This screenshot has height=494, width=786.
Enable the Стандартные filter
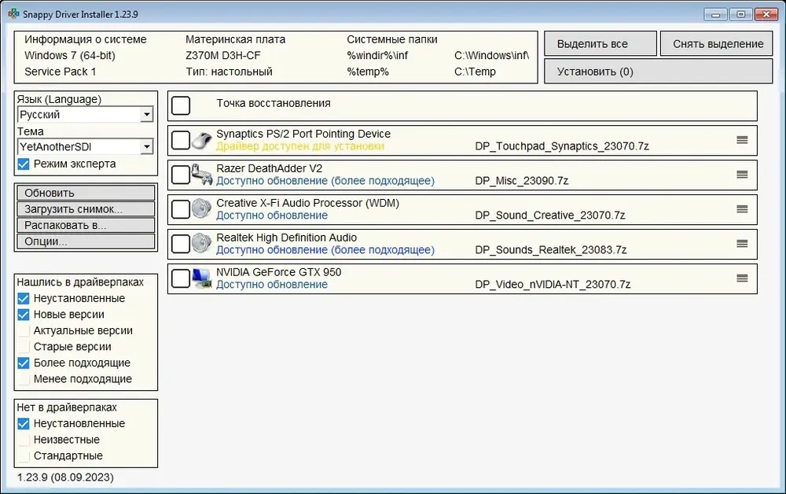24,456
